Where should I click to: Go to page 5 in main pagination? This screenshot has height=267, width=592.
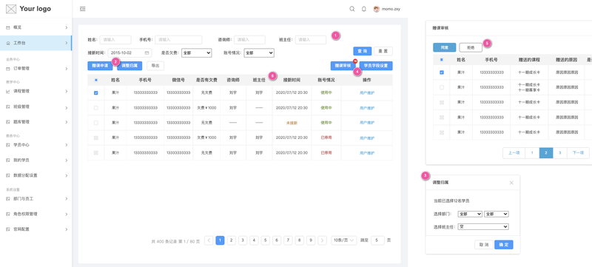[266, 240]
